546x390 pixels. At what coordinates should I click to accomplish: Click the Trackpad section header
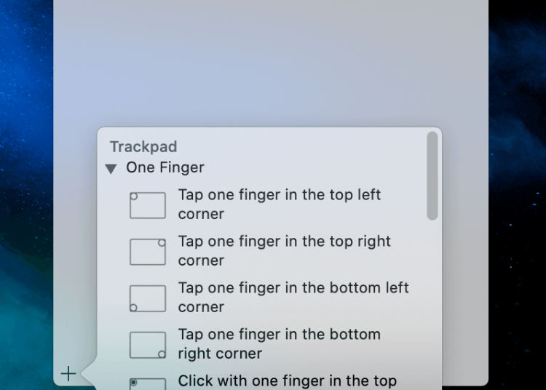143,147
